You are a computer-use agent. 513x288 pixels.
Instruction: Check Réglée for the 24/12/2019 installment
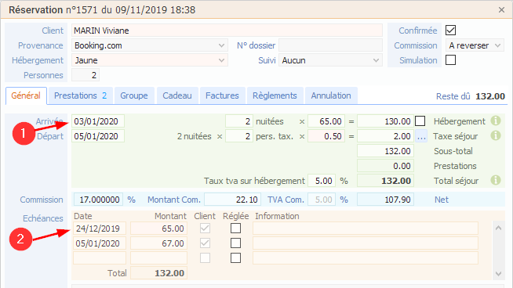point(235,228)
